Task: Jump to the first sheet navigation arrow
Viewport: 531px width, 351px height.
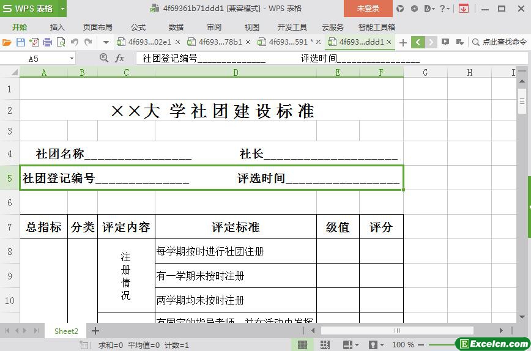Action: click(7, 330)
